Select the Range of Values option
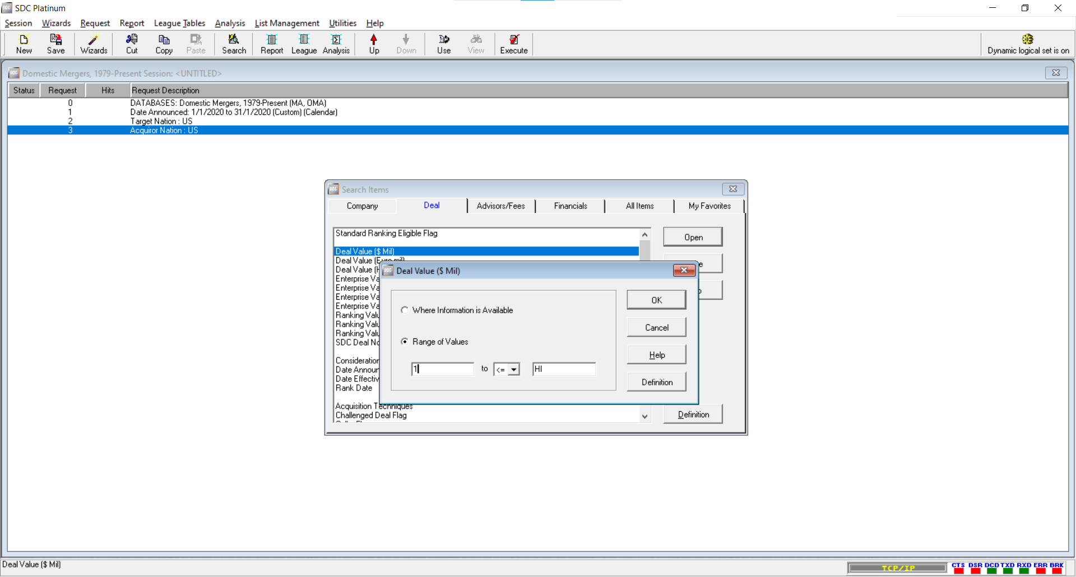The height and width of the screenshot is (577, 1076). [405, 342]
